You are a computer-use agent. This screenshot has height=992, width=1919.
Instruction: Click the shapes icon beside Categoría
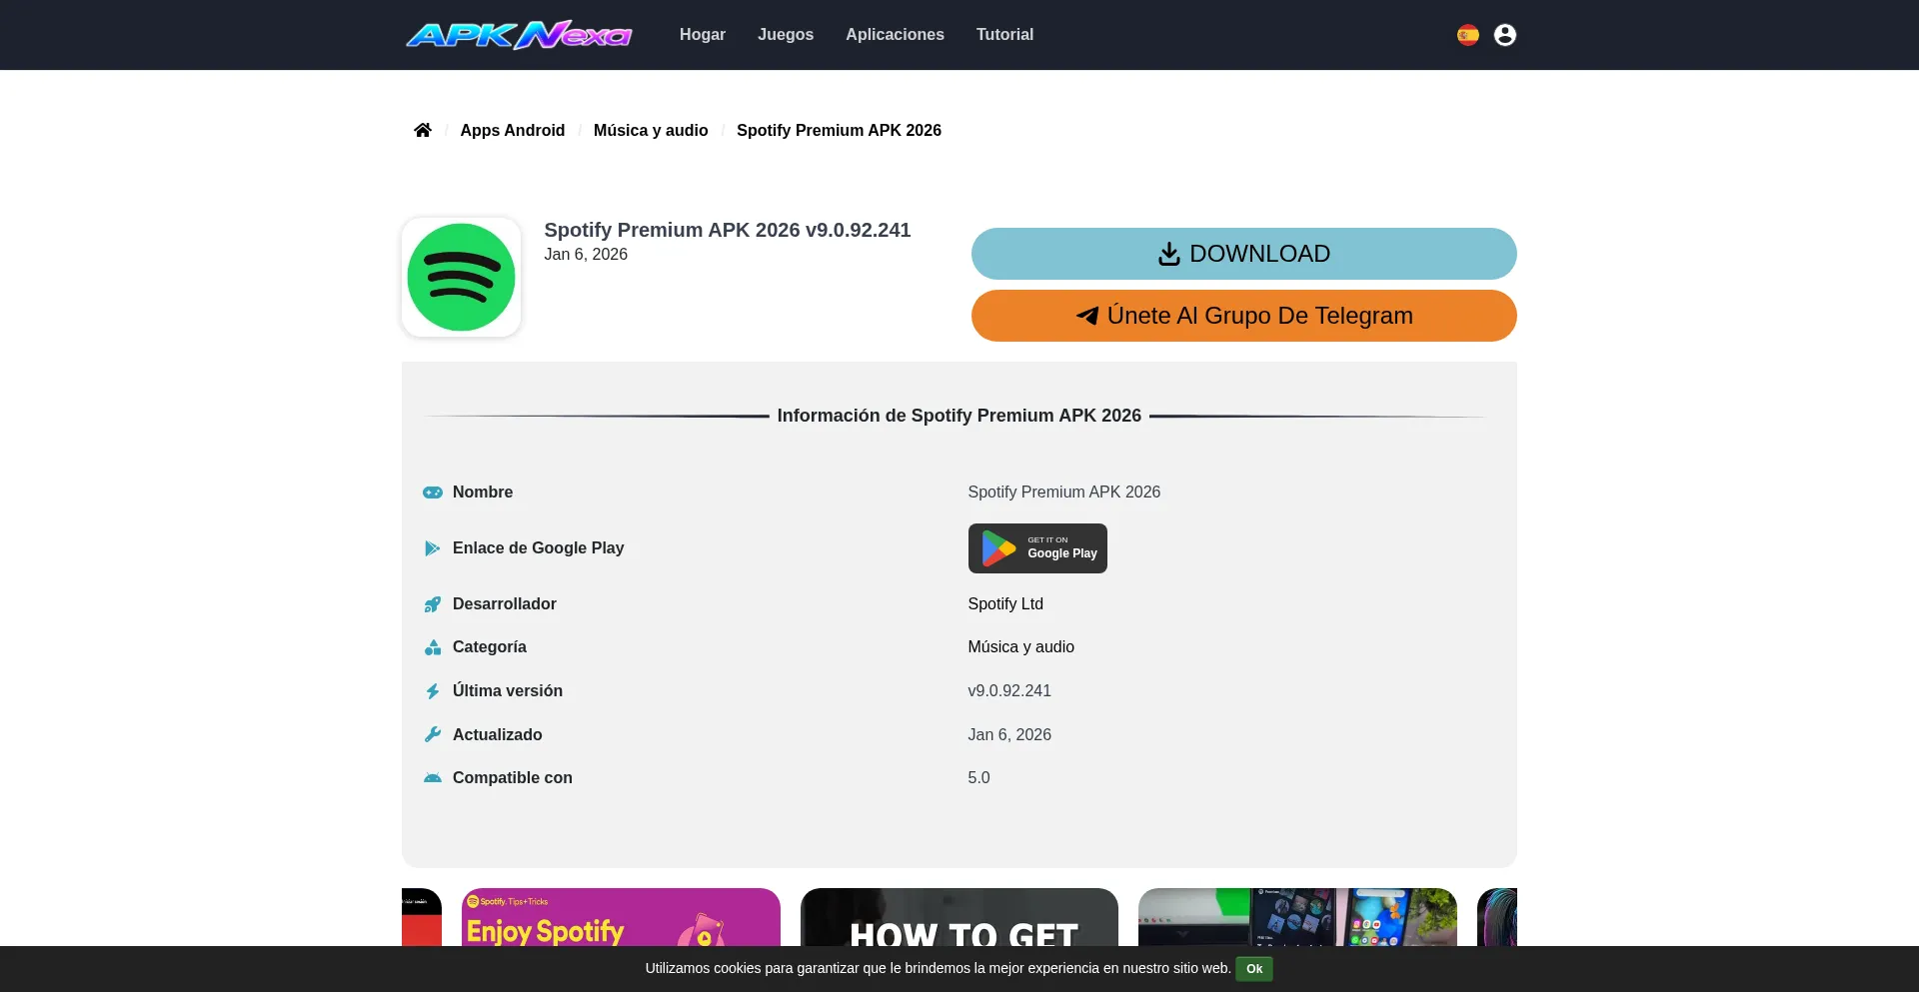coord(432,647)
